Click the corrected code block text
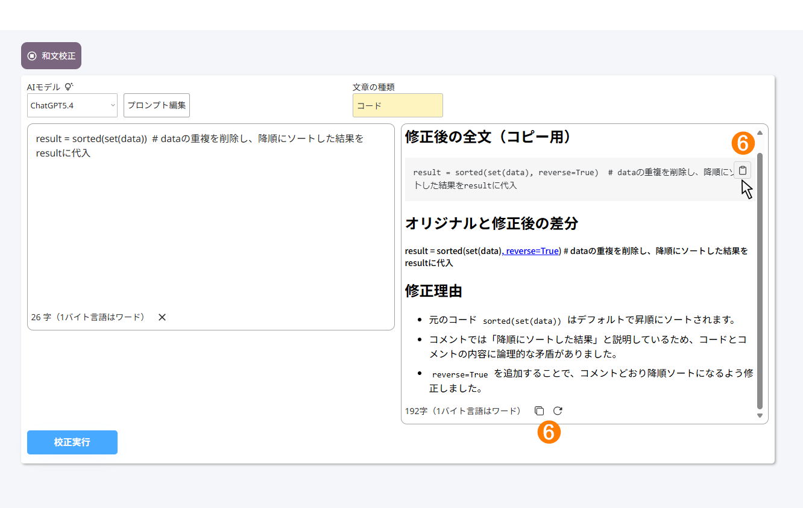Image resolution: width=803 pixels, height=508 pixels. click(x=573, y=179)
